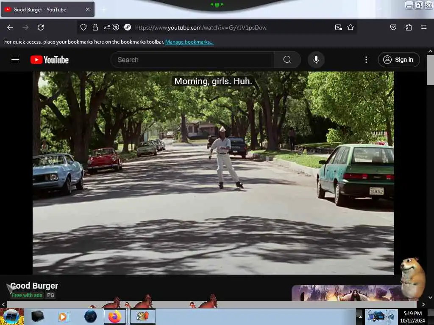434x325 pixels.
Task: Click the horizontal scrollbar track
Action: [212, 304]
